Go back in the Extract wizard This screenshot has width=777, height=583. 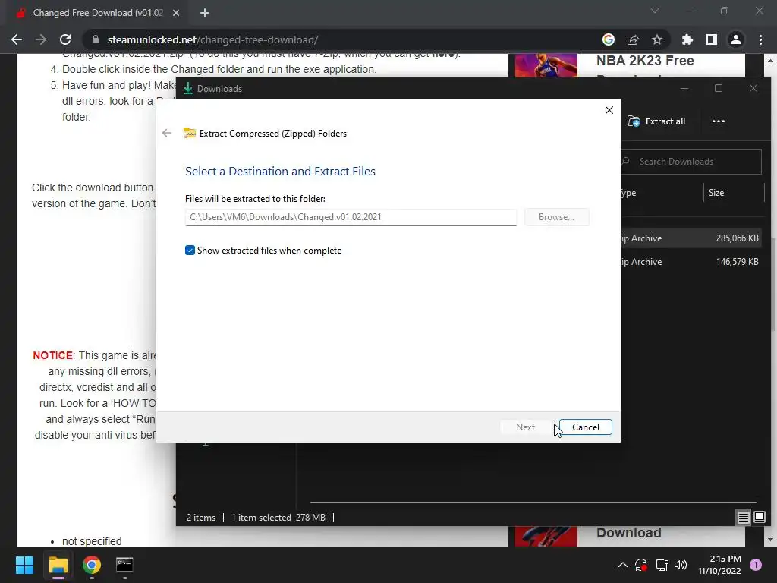pos(167,133)
